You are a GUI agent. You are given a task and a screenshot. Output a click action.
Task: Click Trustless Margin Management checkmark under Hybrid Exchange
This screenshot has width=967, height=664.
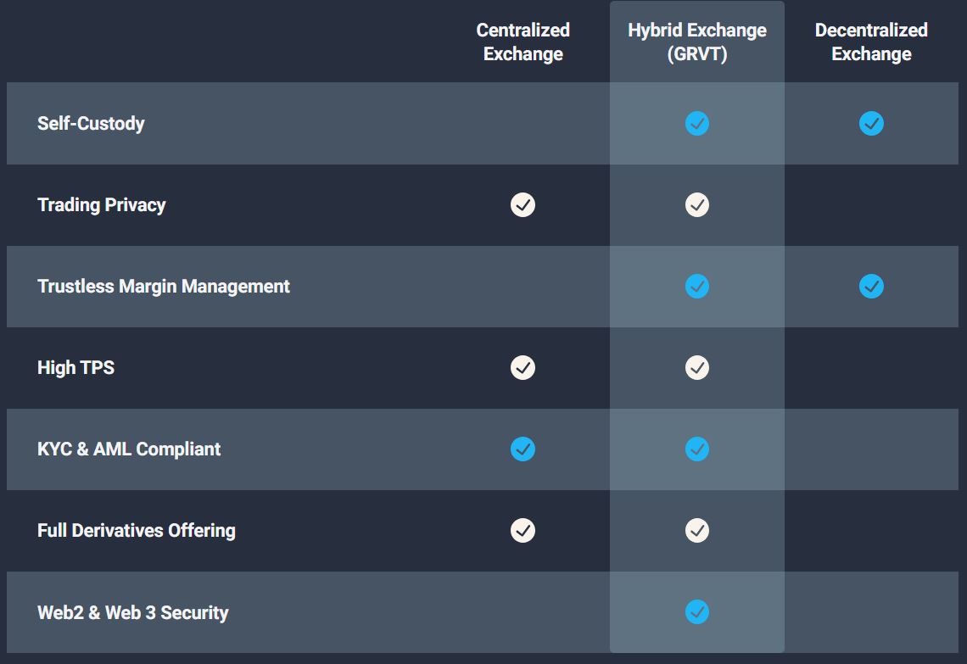(x=697, y=286)
